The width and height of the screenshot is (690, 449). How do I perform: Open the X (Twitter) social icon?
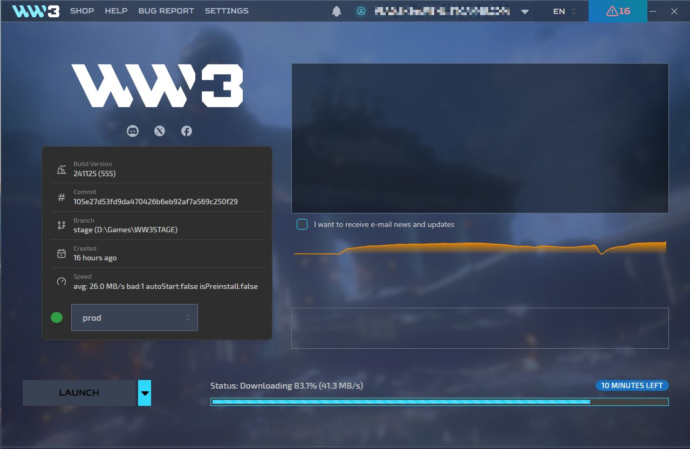[x=160, y=131]
